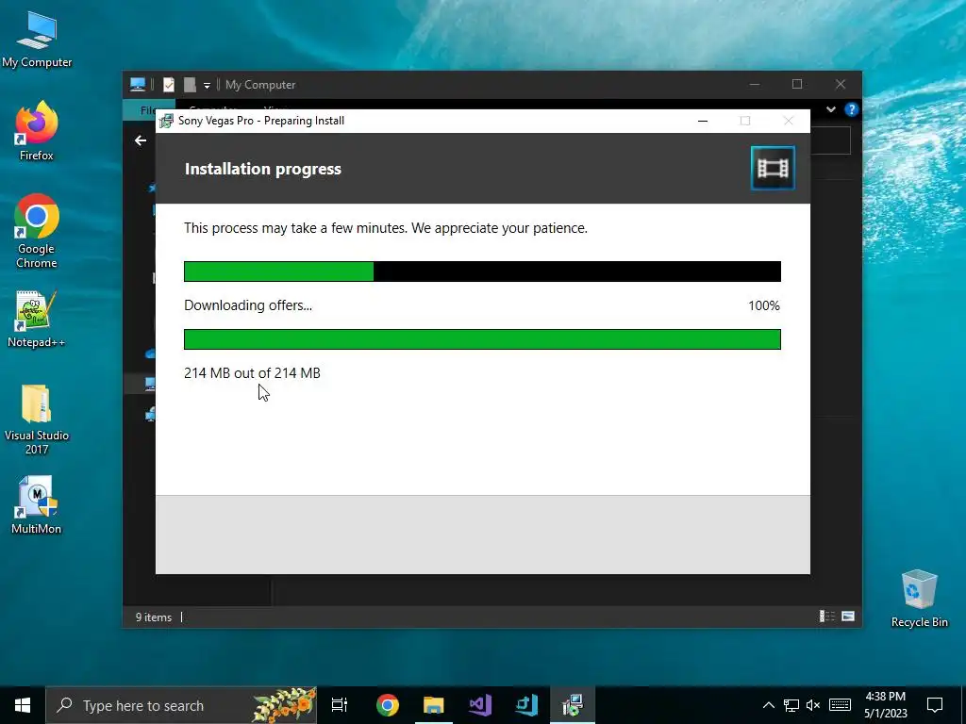Minimize the Sony Vegas Pro installer
Viewport: 966px width, 724px height.
tap(702, 121)
